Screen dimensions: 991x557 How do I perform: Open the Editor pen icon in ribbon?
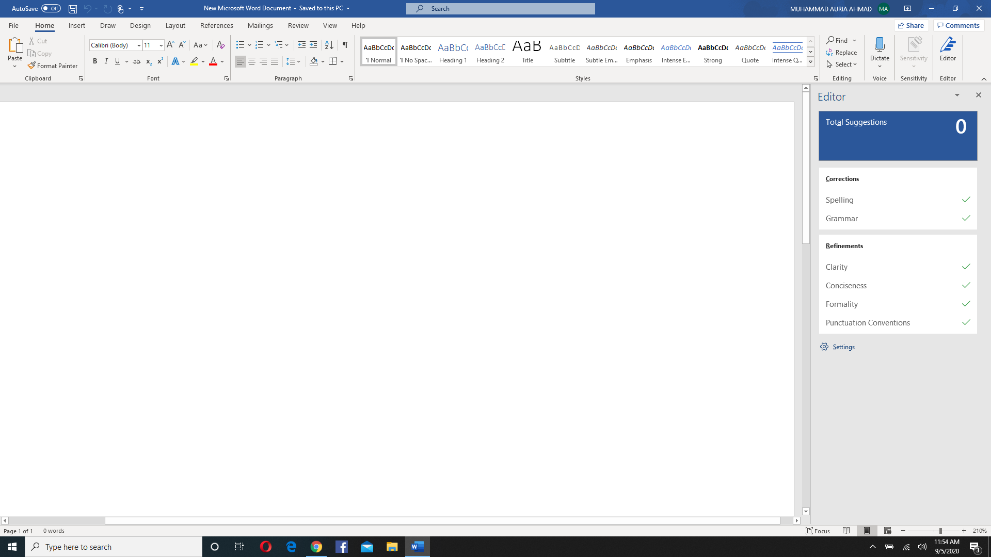tap(948, 45)
